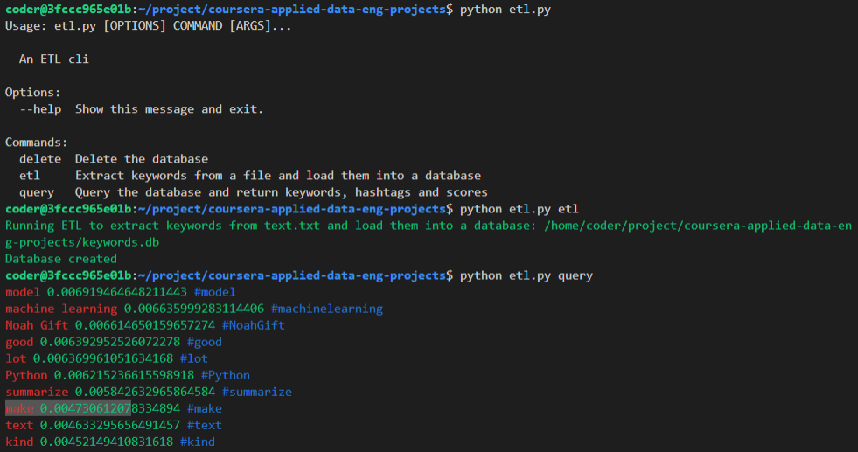Image resolution: width=858 pixels, height=452 pixels.
Task: Click the 'Usage: etl.py [OPTIONS] COMMAND [ARGS]...' line
Action: pyautogui.click(x=149, y=25)
